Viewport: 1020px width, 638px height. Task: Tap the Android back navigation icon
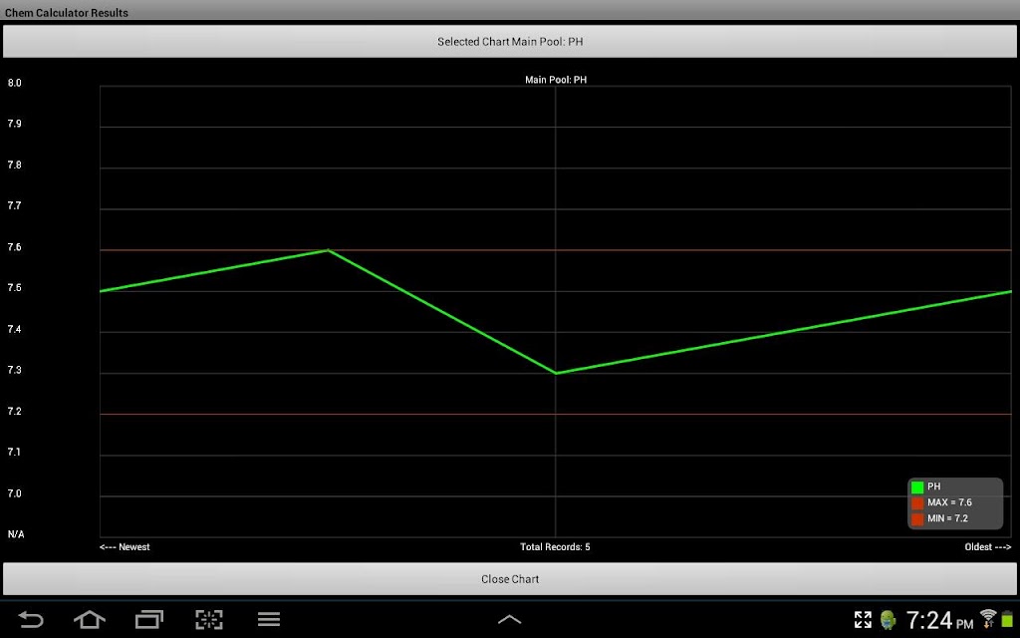coord(30,619)
